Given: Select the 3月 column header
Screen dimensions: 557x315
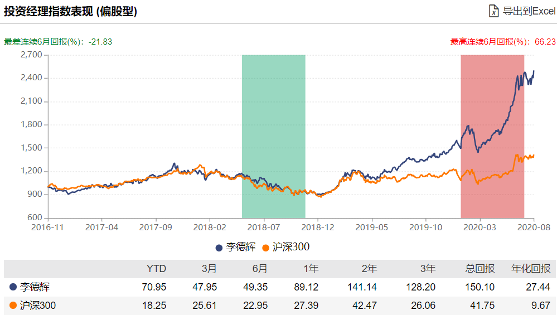Looking at the screenshot, I should tap(209, 269).
